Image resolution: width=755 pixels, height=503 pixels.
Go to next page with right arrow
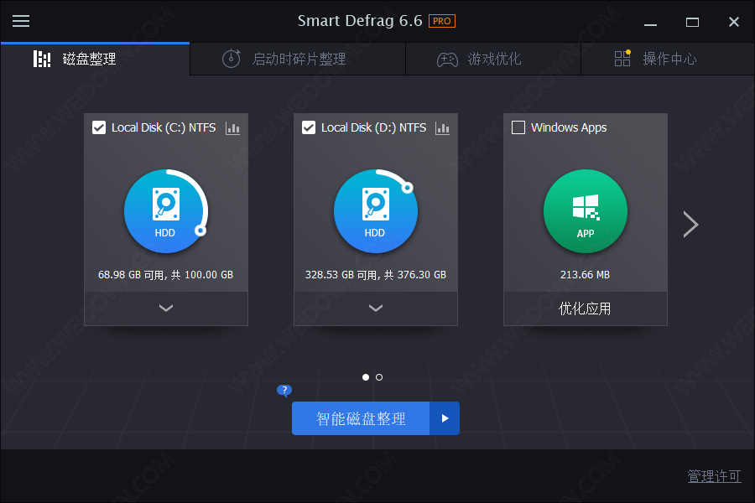point(690,224)
